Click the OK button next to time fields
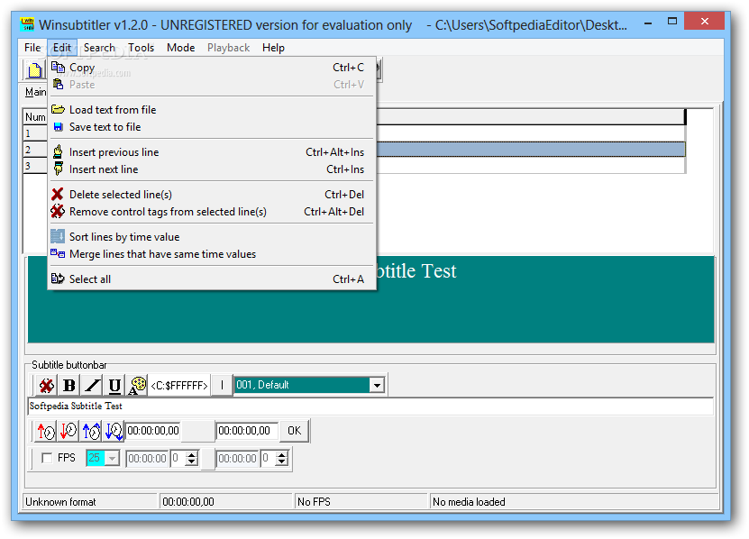This screenshot has width=749, height=539. 294,431
